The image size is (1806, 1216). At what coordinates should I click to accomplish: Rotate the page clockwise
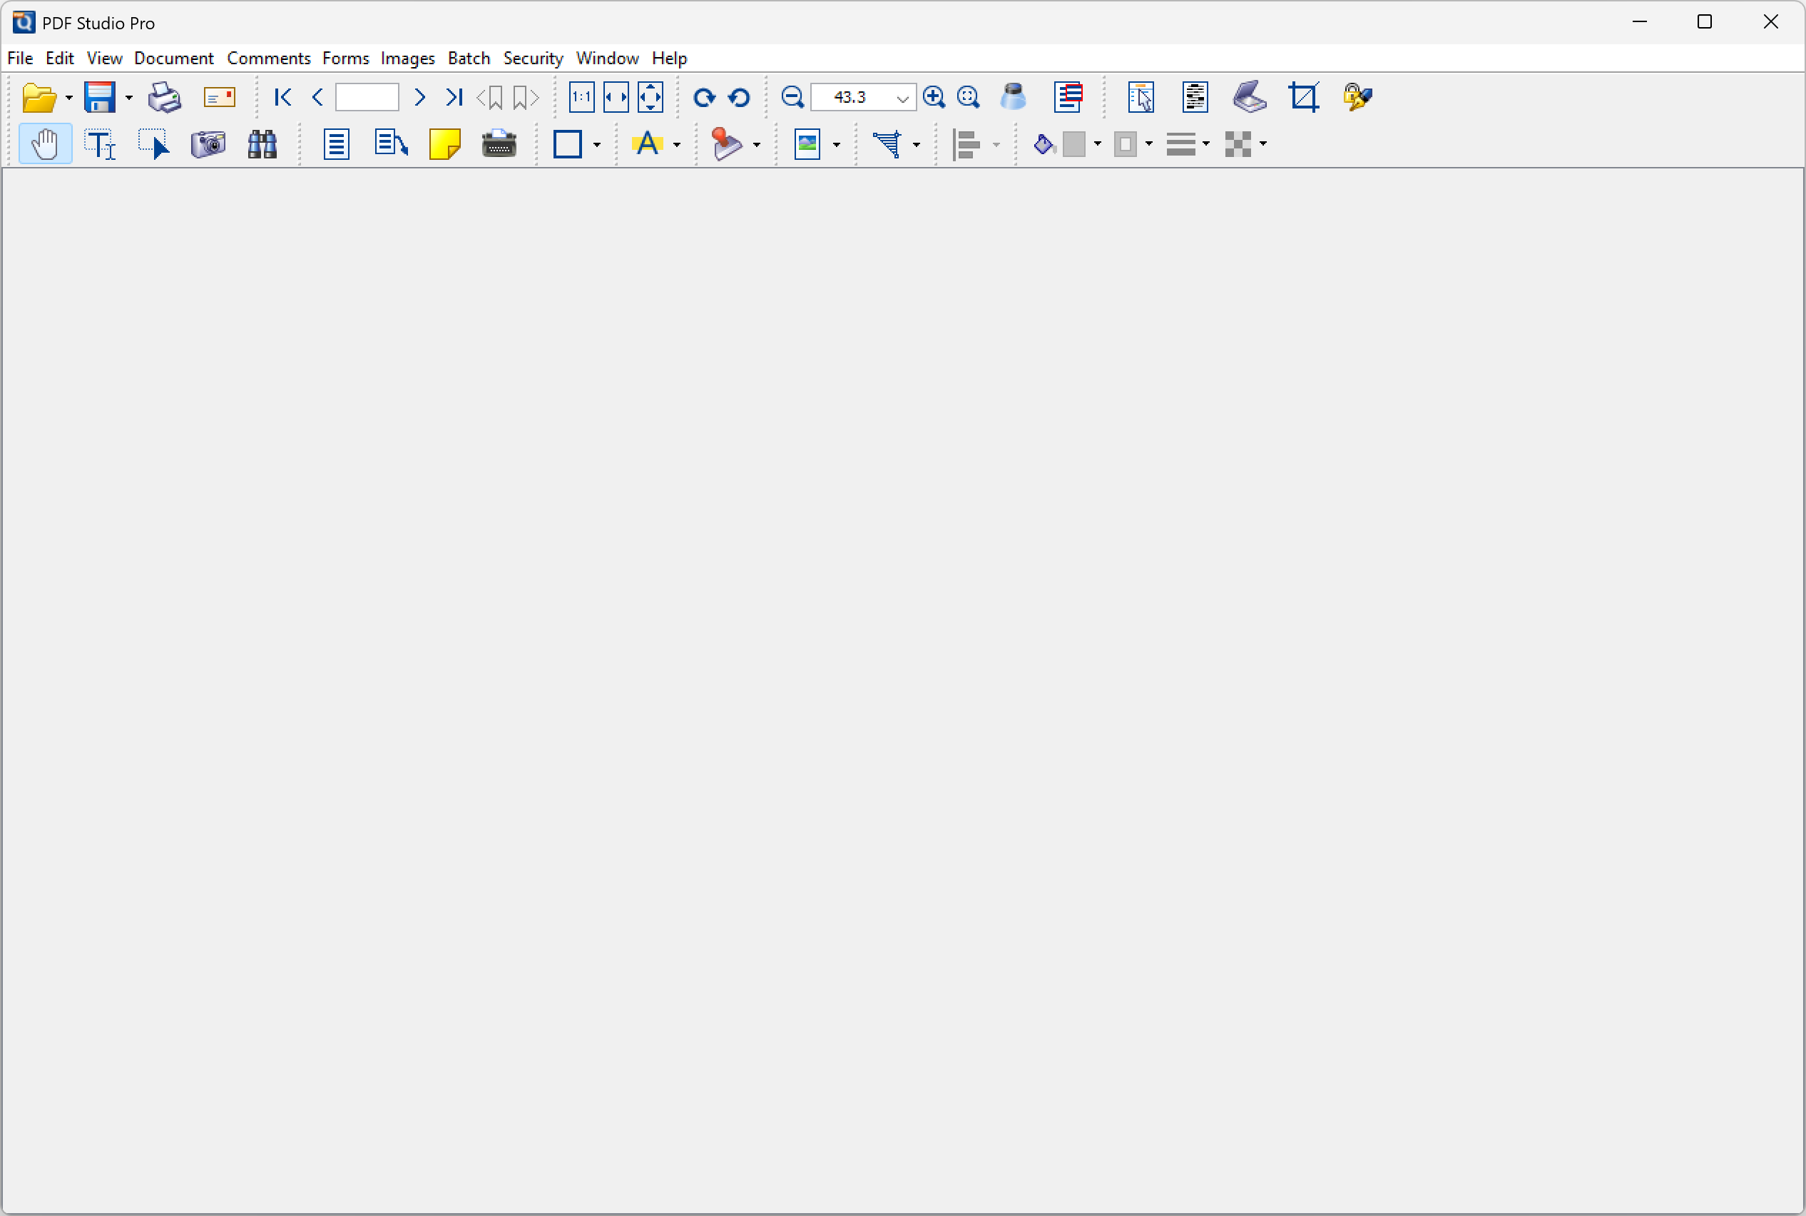pyautogui.click(x=703, y=97)
